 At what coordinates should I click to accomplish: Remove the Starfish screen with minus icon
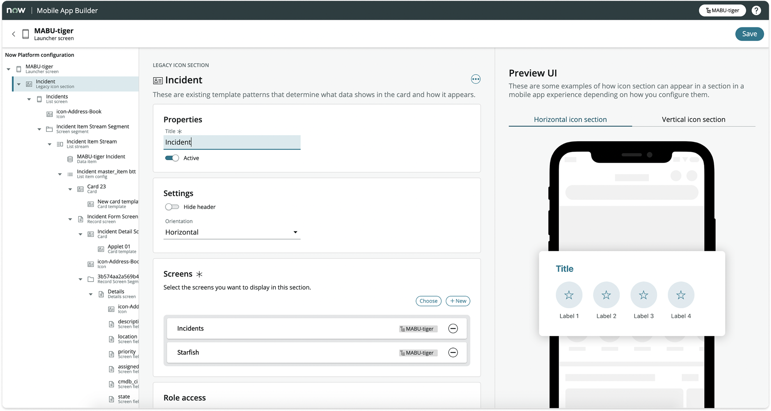453,353
